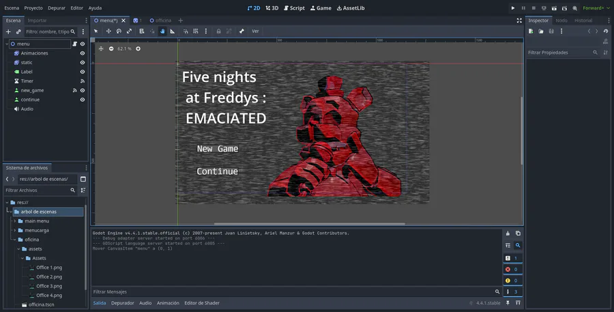Toggle warning messages filter in output
The height and width of the screenshot is (312, 614).
[512, 281]
